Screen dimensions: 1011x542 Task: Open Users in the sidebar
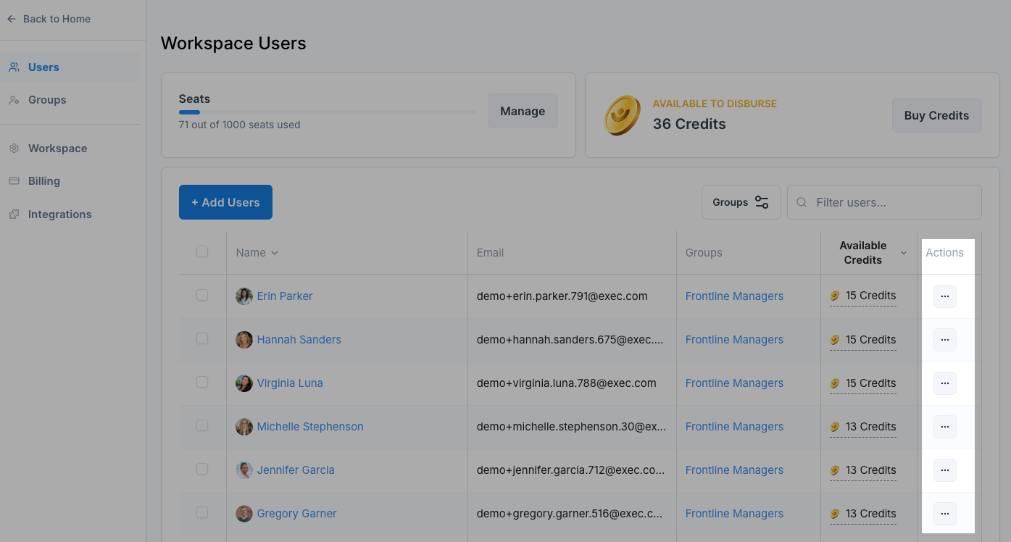point(70,67)
